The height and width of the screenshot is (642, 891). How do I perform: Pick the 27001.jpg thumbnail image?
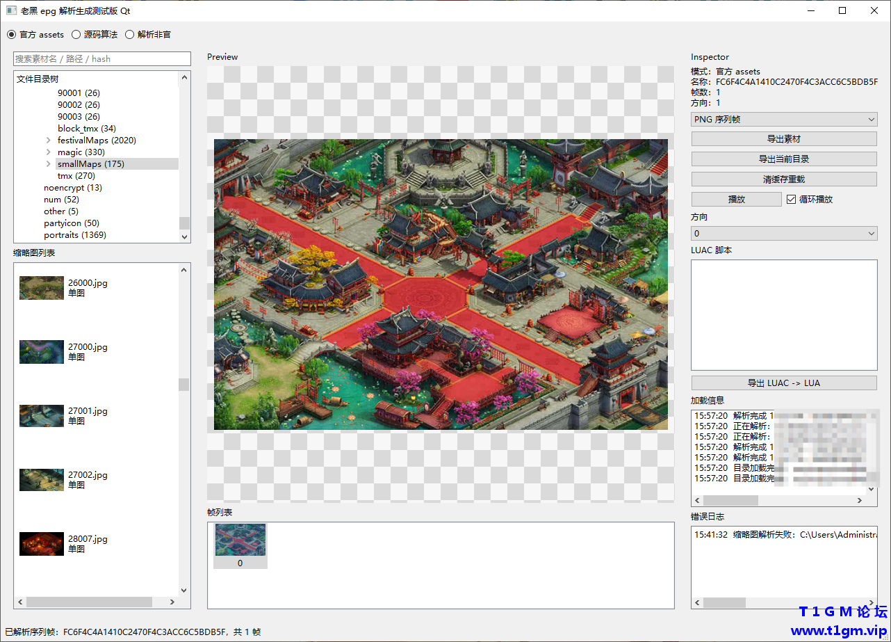point(42,416)
